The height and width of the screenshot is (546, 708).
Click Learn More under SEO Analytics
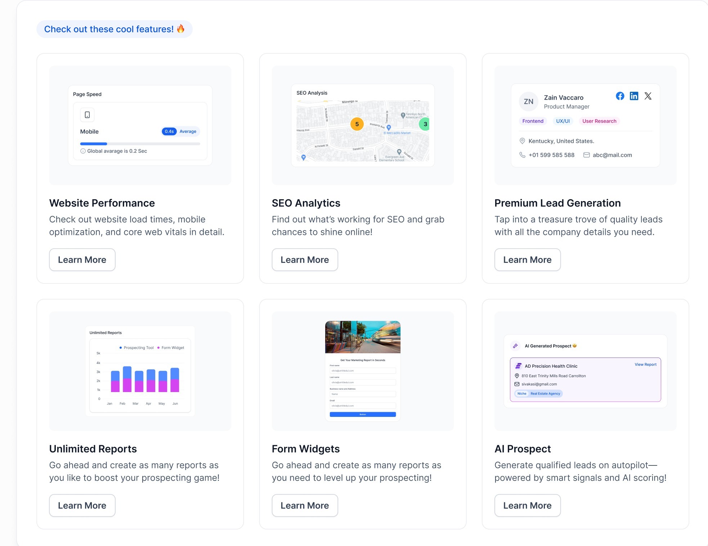[x=305, y=260]
